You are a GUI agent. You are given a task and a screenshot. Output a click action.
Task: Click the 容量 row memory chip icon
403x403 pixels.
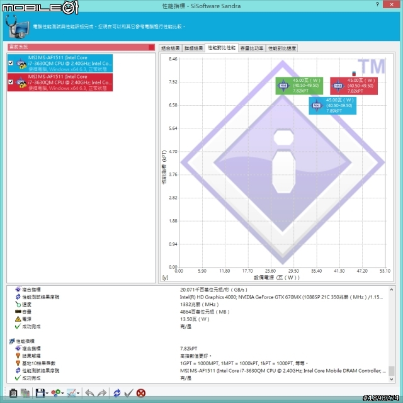18,312
